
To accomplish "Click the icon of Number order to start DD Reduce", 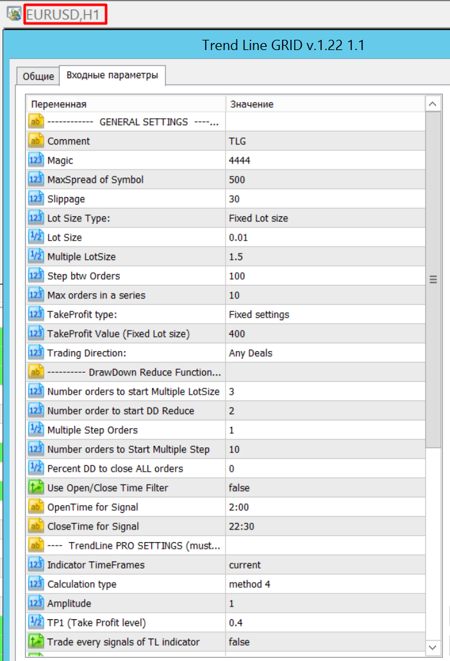I will click(x=36, y=411).
